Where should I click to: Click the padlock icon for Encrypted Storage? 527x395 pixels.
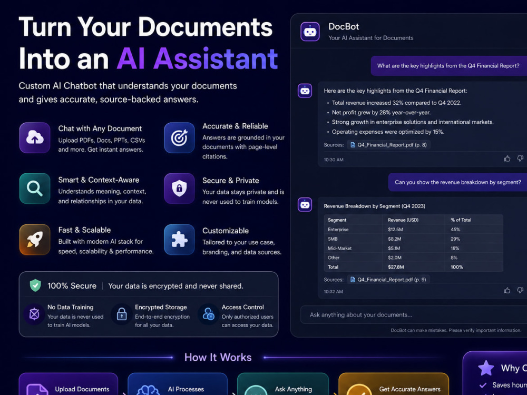click(x=122, y=314)
